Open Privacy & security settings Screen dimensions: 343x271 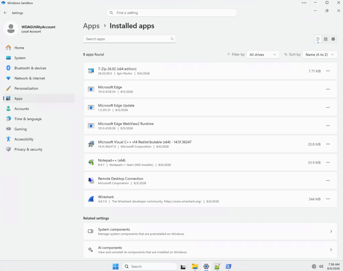[39, 149]
